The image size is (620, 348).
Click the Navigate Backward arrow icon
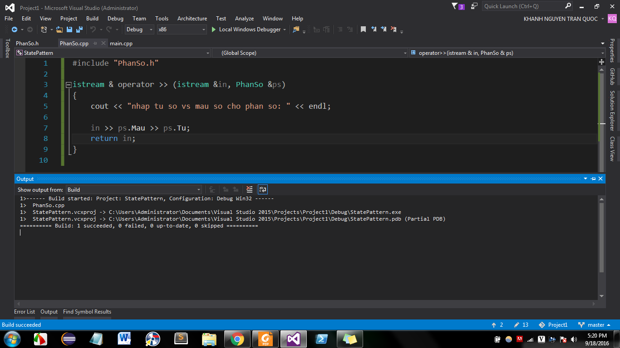14,29
